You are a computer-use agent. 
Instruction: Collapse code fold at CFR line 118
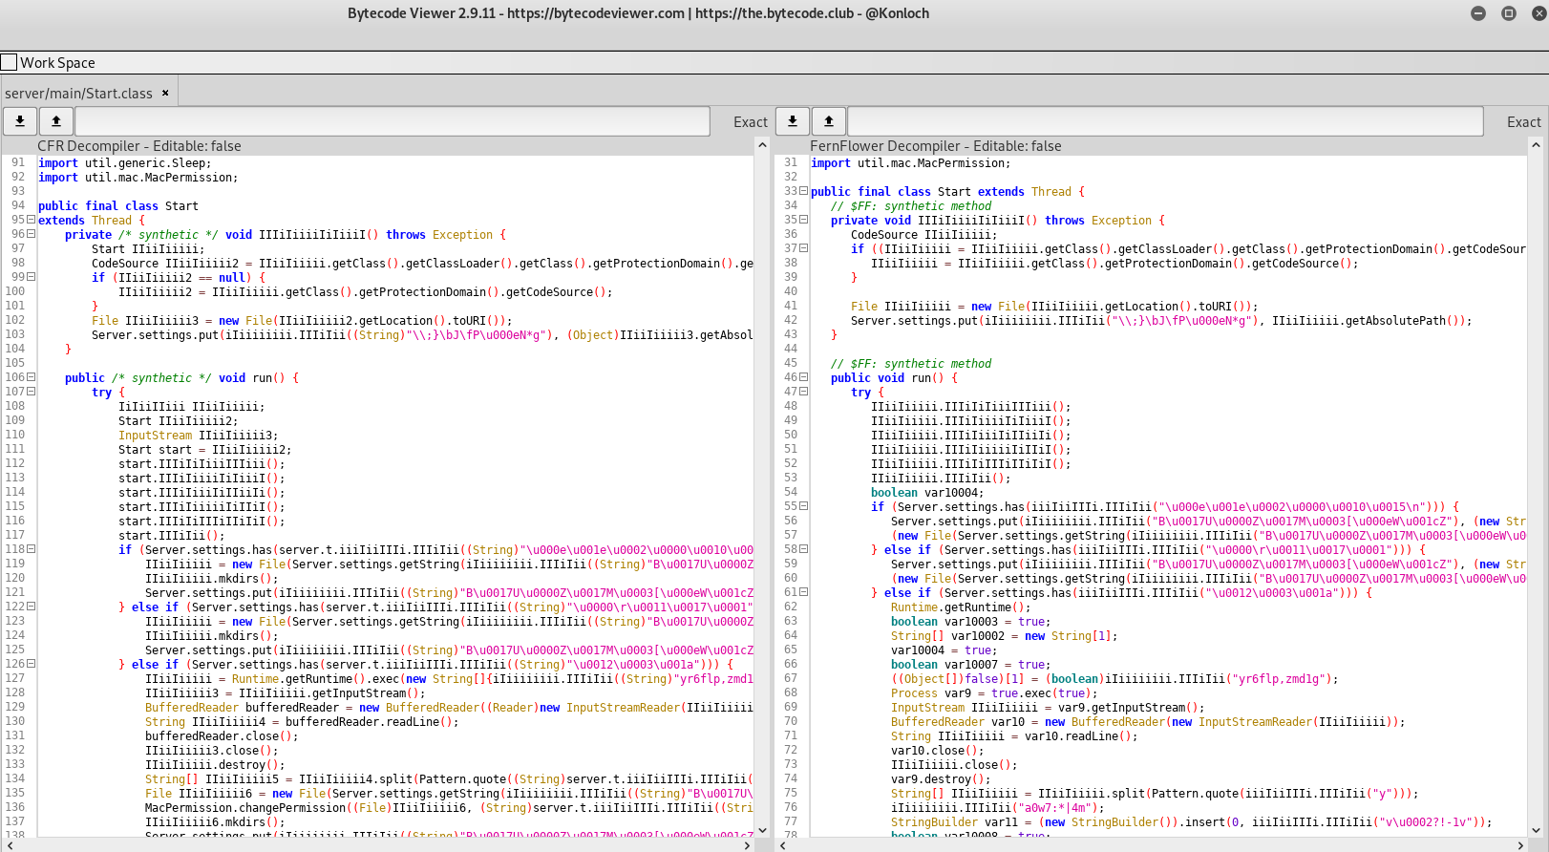[31, 549]
